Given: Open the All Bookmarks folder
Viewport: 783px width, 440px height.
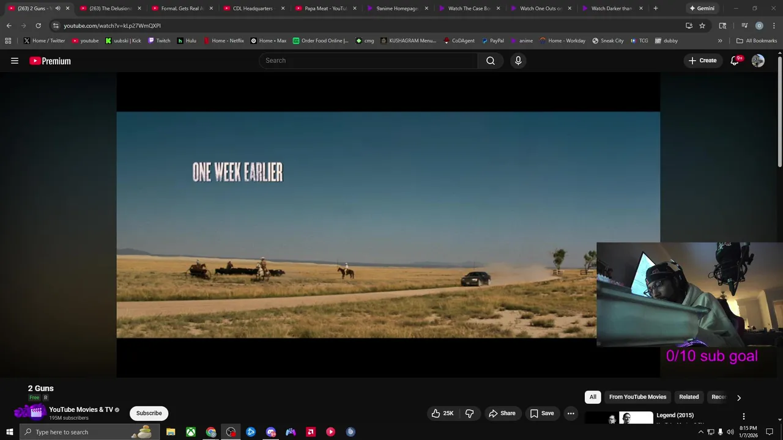Looking at the screenshot, I should click(x=757, y=41).
